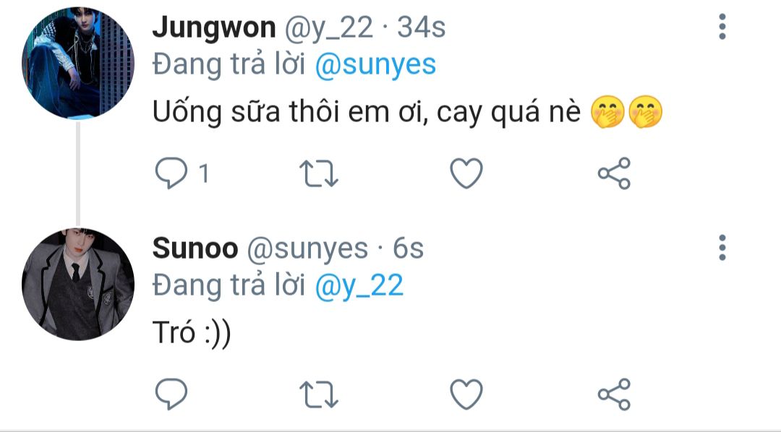Click the @y_22 mention link
This screenshot has height=432, width=781.
coord(359,286)
